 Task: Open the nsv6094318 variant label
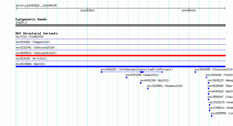(x=220, y=91)
